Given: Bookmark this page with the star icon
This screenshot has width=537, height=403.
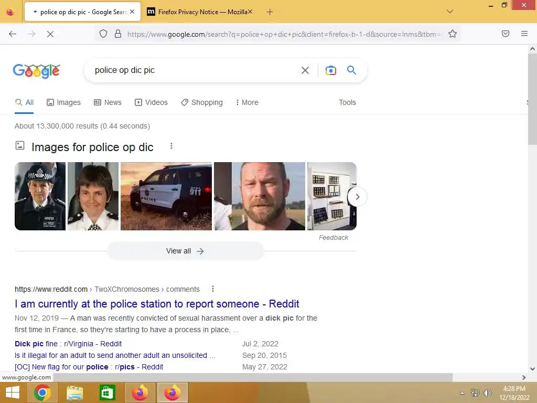Looking at the screenshot, I should [453, 34].
